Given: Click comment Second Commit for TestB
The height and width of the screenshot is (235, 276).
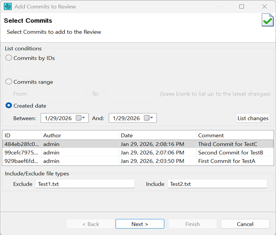Looking at the screenshot, I should click(x=231, y=153).
